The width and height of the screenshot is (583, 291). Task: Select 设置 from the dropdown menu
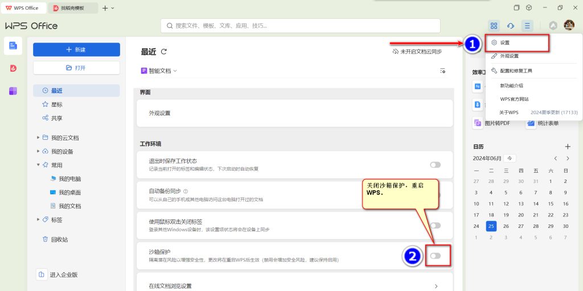coord(517,43)
